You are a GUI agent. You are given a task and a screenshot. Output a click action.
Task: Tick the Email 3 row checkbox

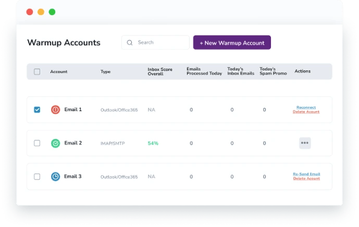point(37,177)
